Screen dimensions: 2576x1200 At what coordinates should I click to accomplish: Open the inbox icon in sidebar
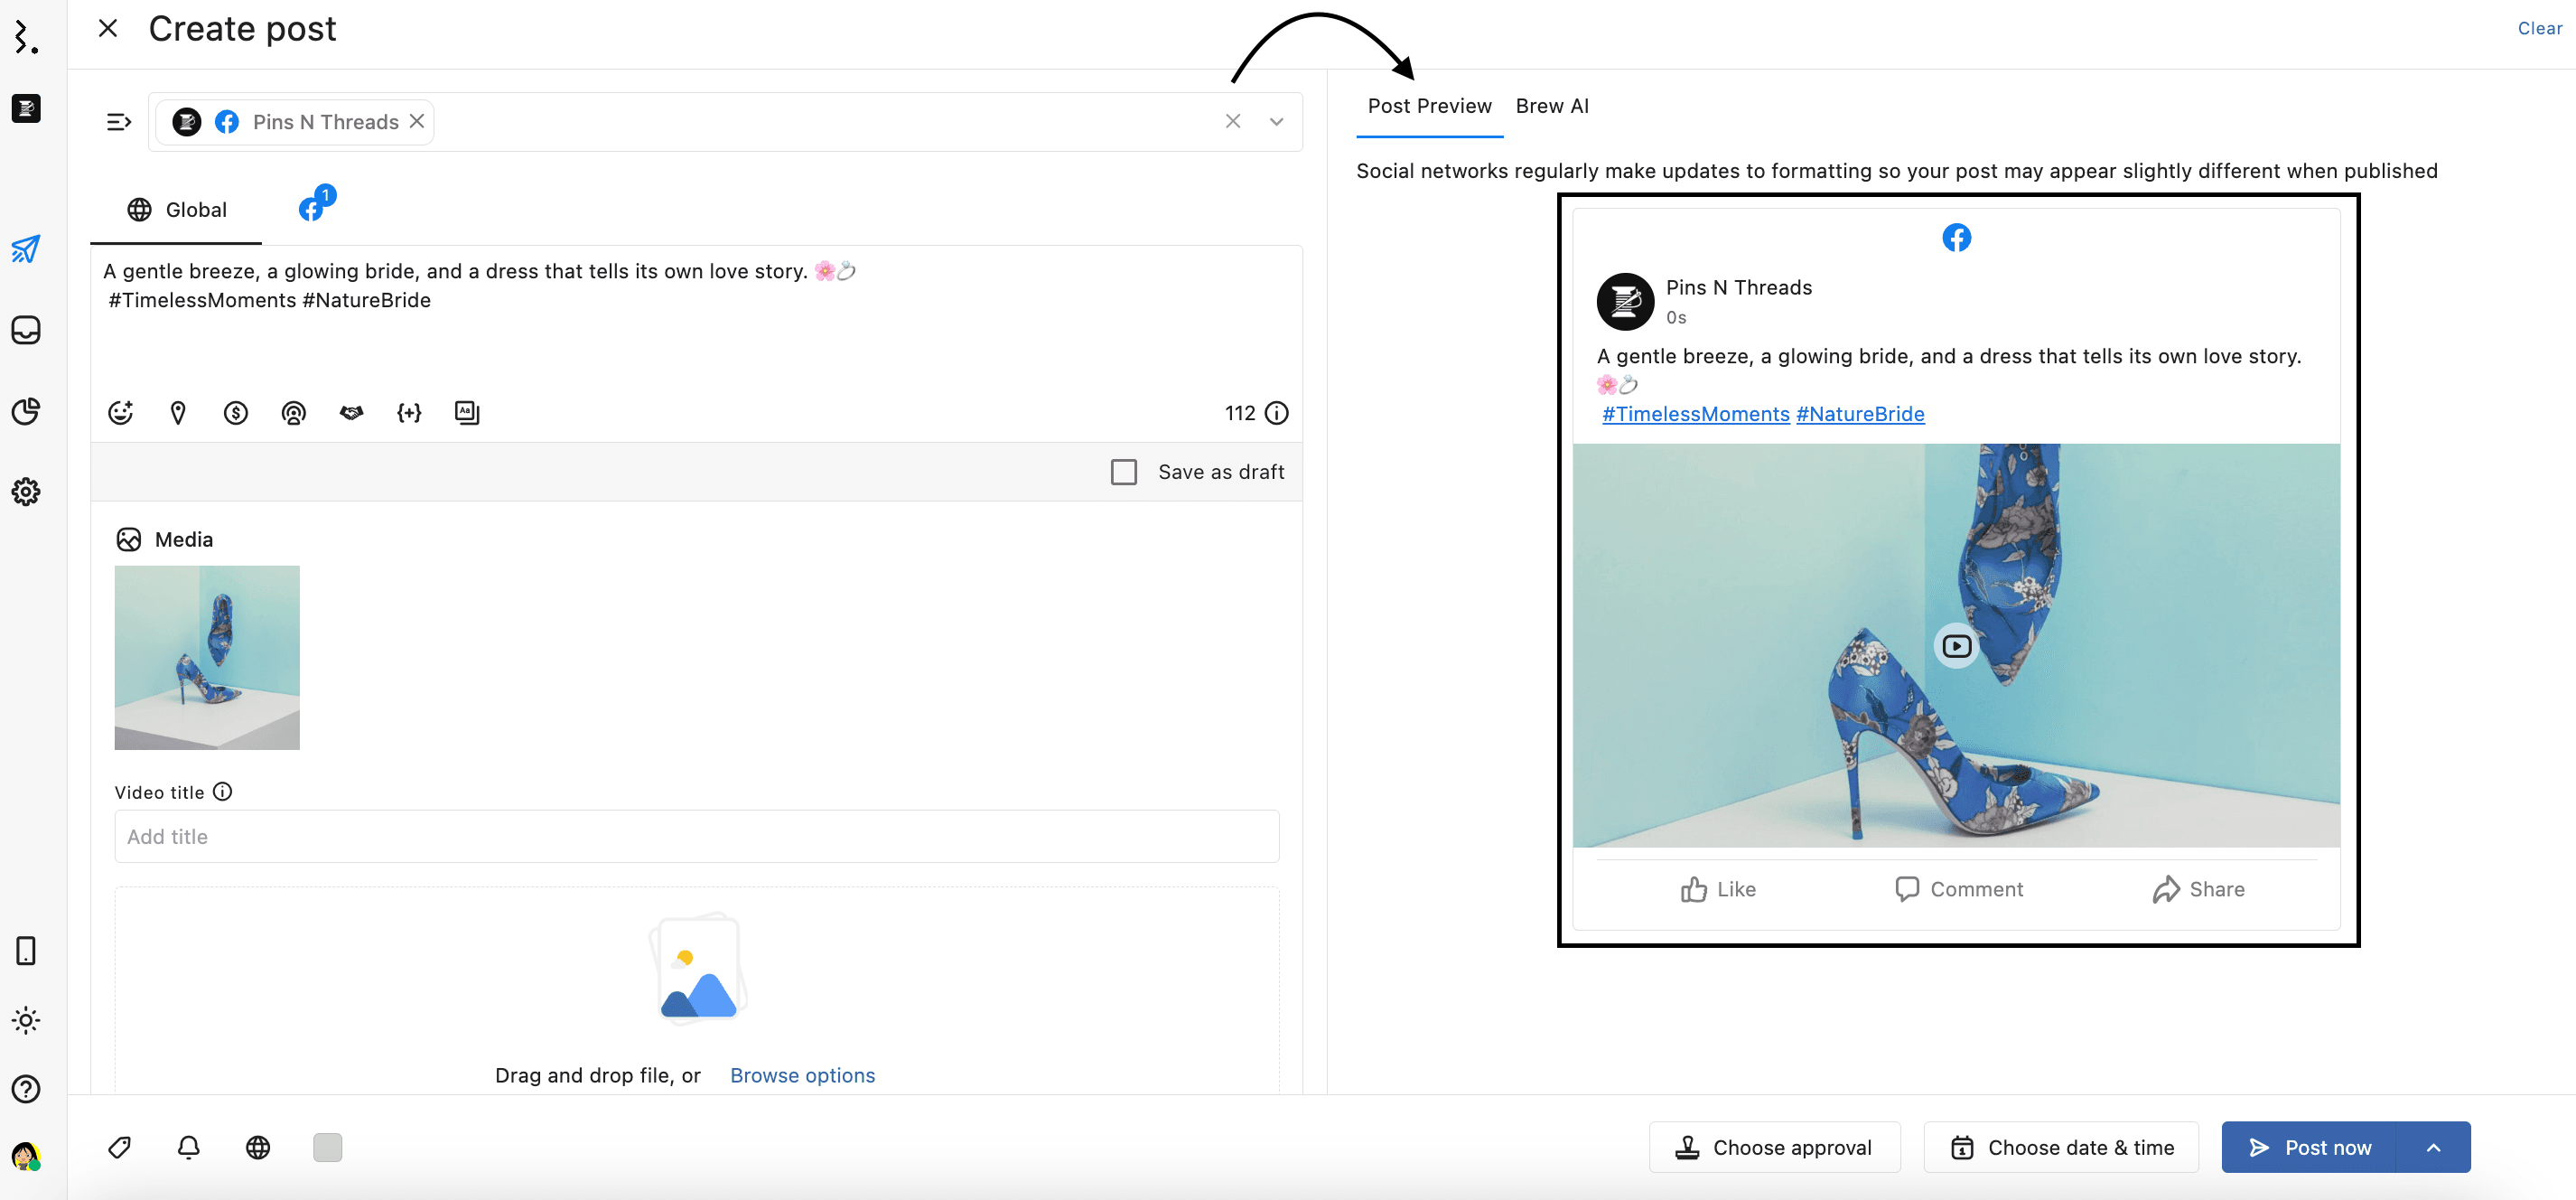pos(26,331)
